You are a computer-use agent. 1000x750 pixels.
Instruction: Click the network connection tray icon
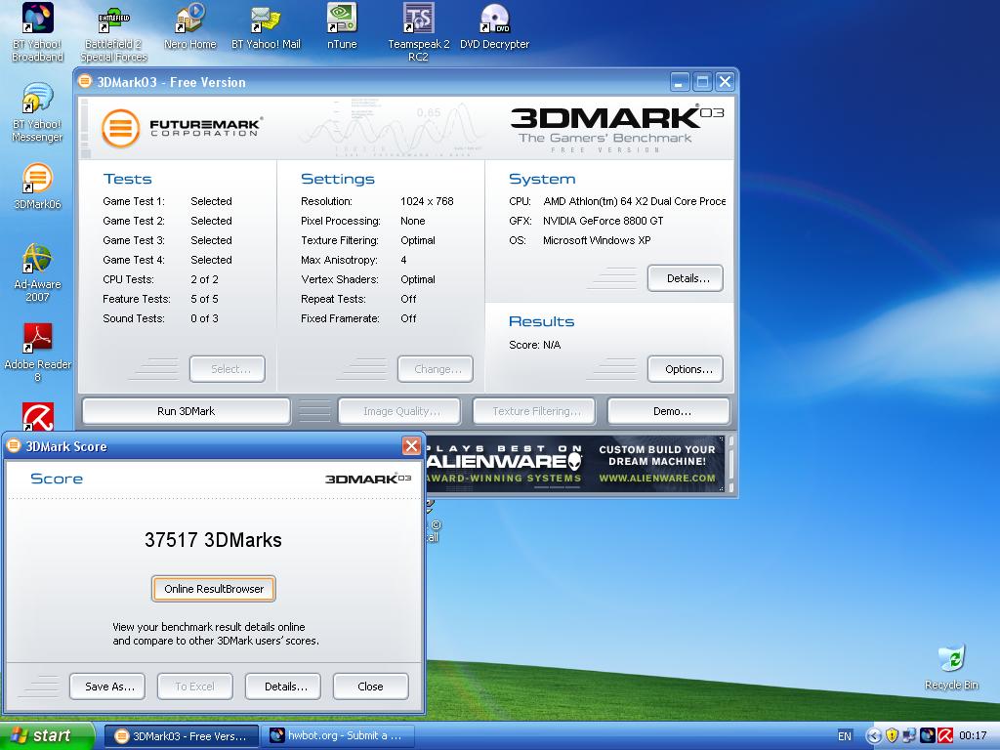click(x=909, y=735)
